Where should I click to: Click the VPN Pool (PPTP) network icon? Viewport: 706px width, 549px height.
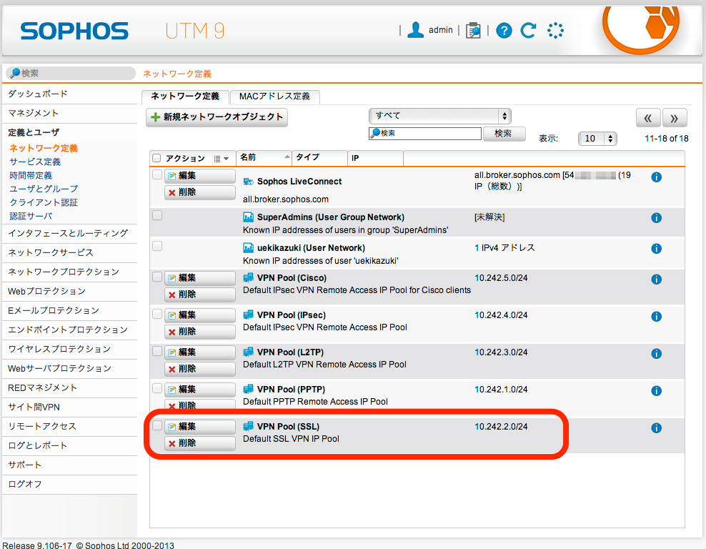tap(248, 389)
